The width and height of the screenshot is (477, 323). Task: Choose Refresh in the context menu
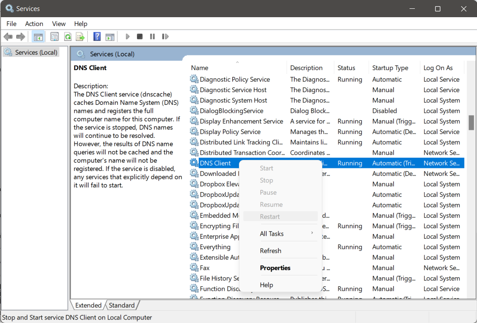click(280, 251)
